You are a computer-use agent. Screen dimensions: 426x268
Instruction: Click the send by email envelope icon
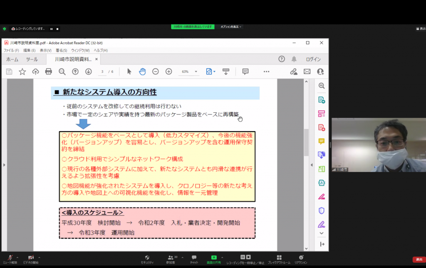pos(307,72)
